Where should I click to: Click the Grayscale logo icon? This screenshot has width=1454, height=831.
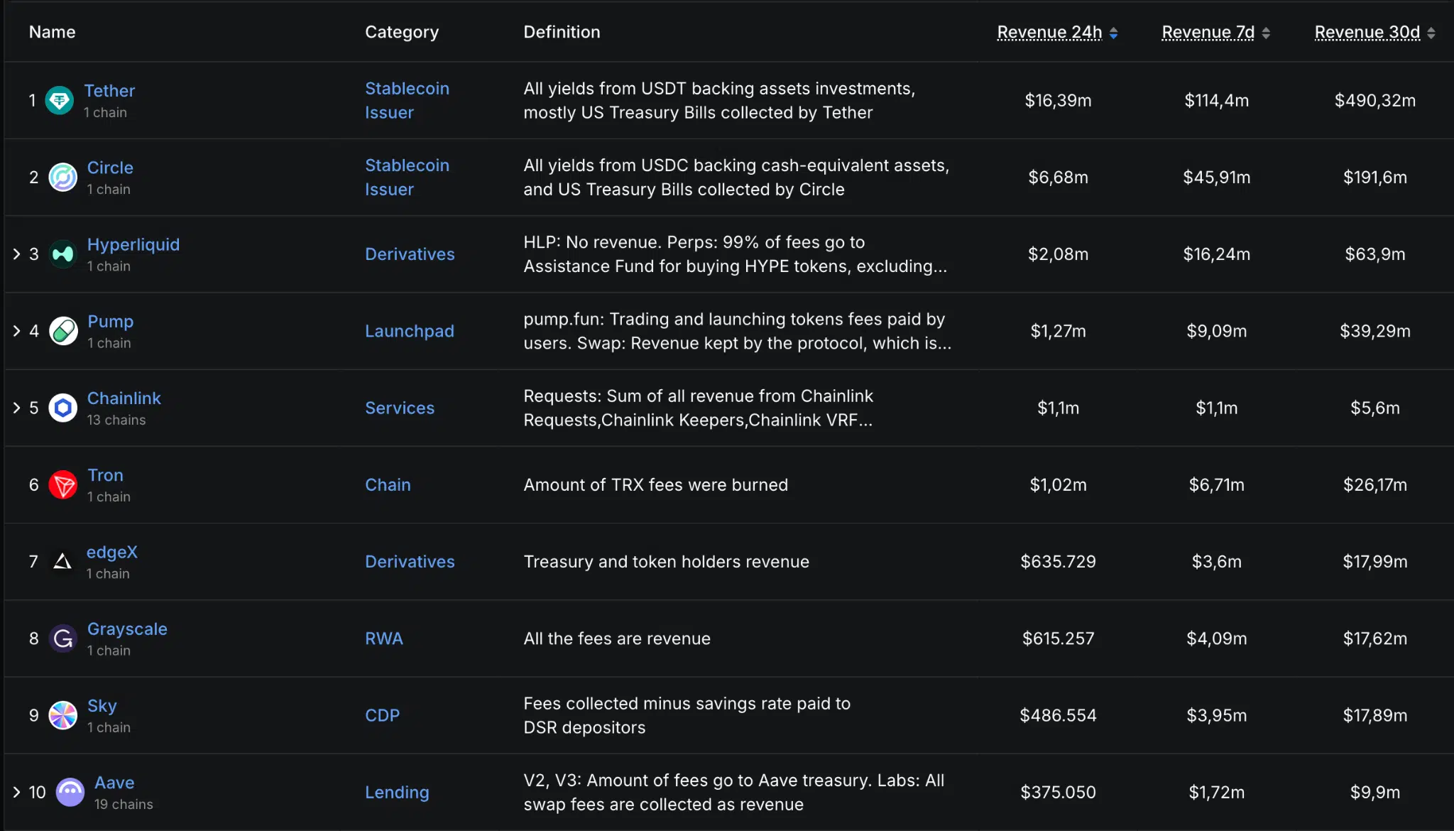click(62, 638)
